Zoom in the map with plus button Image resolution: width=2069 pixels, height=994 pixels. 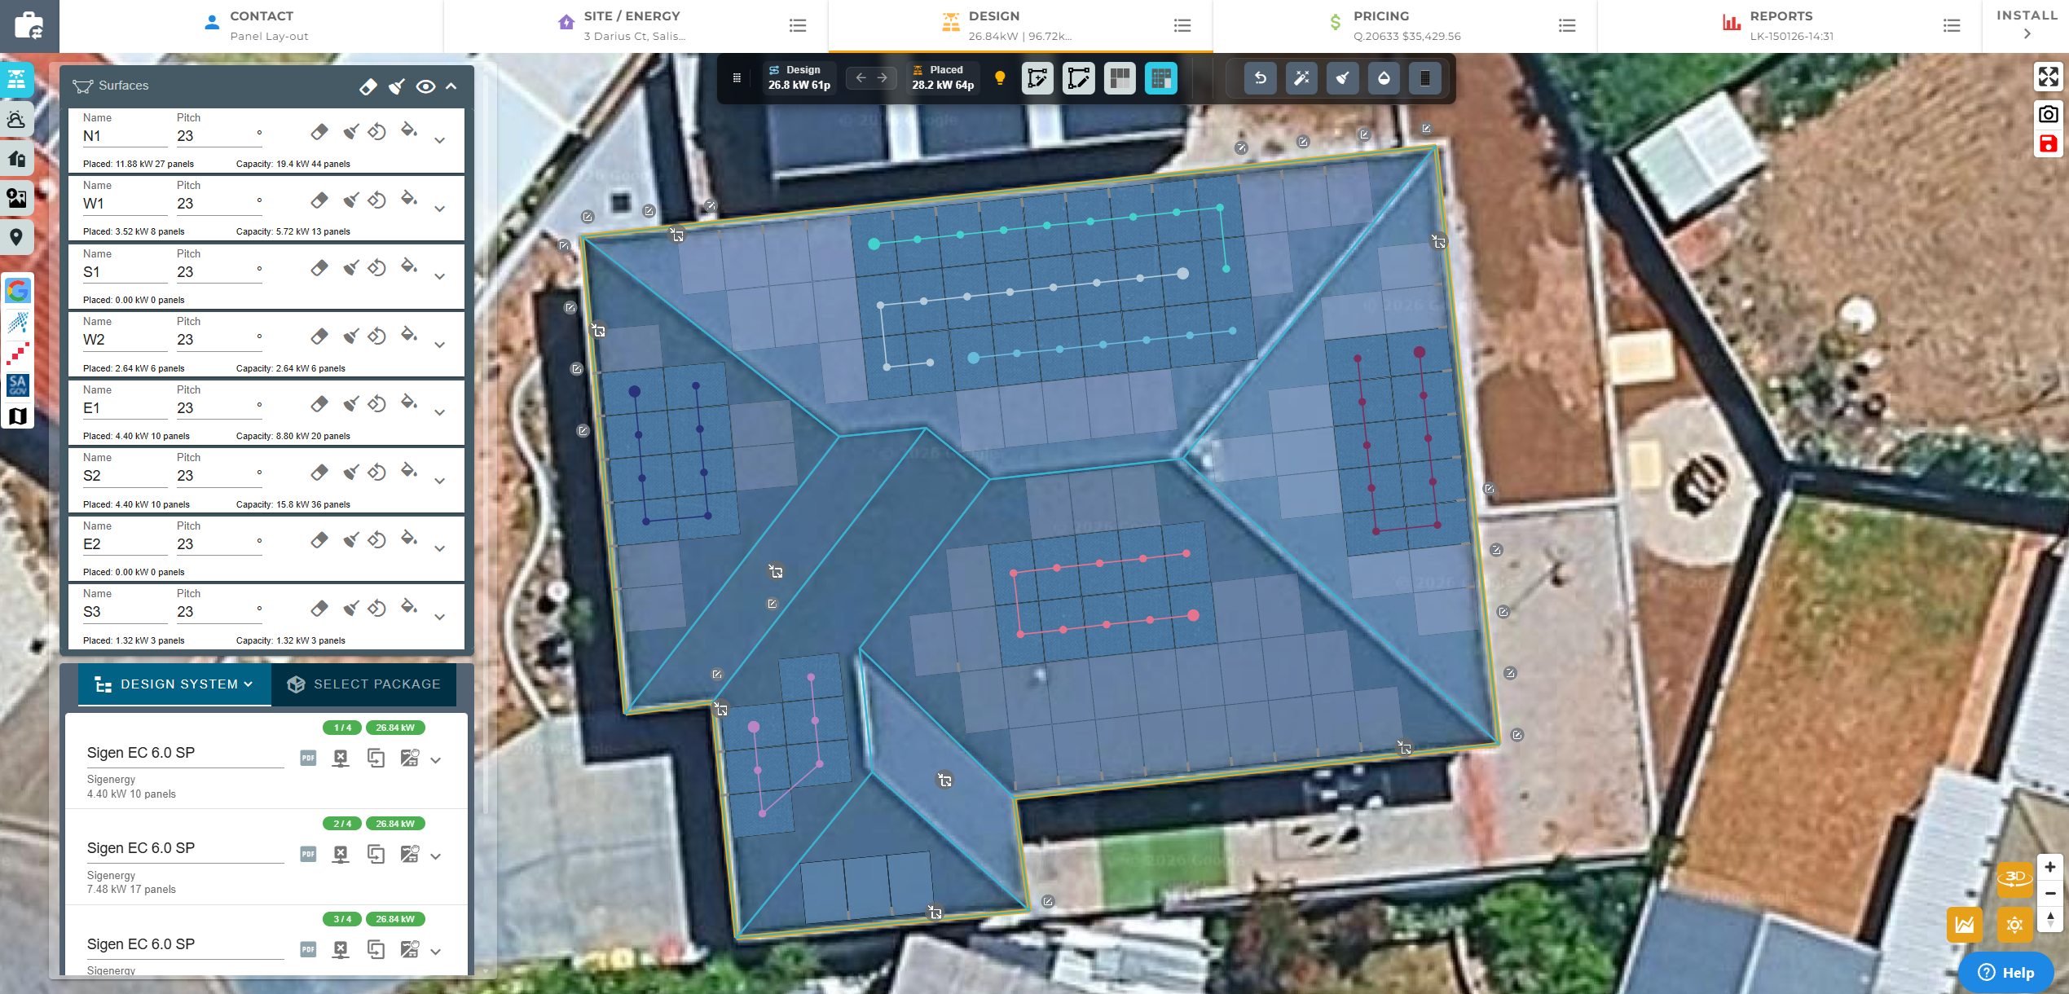2049,867
